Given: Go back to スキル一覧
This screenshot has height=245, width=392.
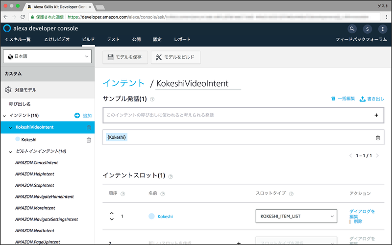Looking at the screenshot, I should pos(18,39).
